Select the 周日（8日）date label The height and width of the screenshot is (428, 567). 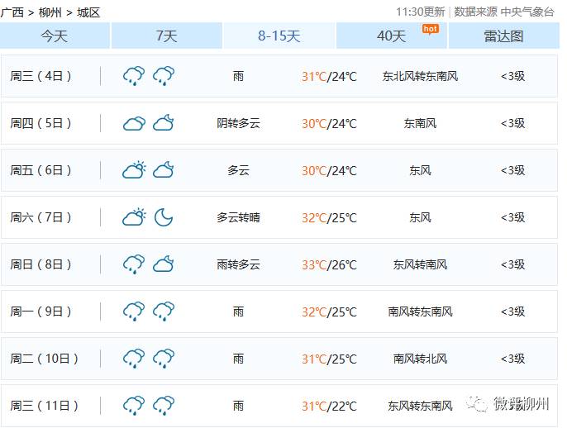pos(40,264)
